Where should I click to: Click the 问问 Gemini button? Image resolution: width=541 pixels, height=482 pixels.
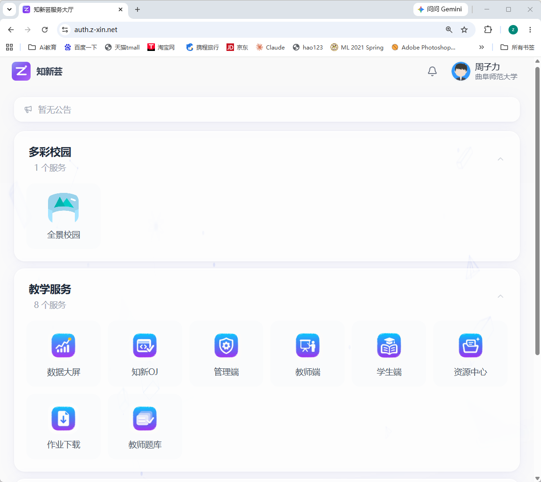coord(440,9)
